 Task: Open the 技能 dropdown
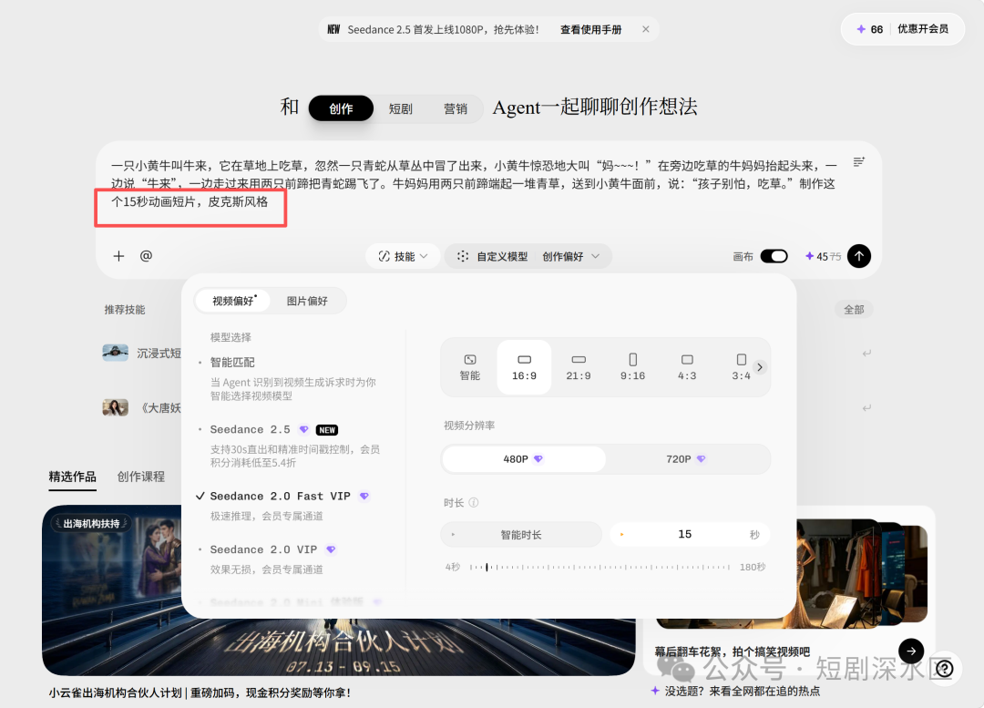pyautogui.click(x=403, y=256)
